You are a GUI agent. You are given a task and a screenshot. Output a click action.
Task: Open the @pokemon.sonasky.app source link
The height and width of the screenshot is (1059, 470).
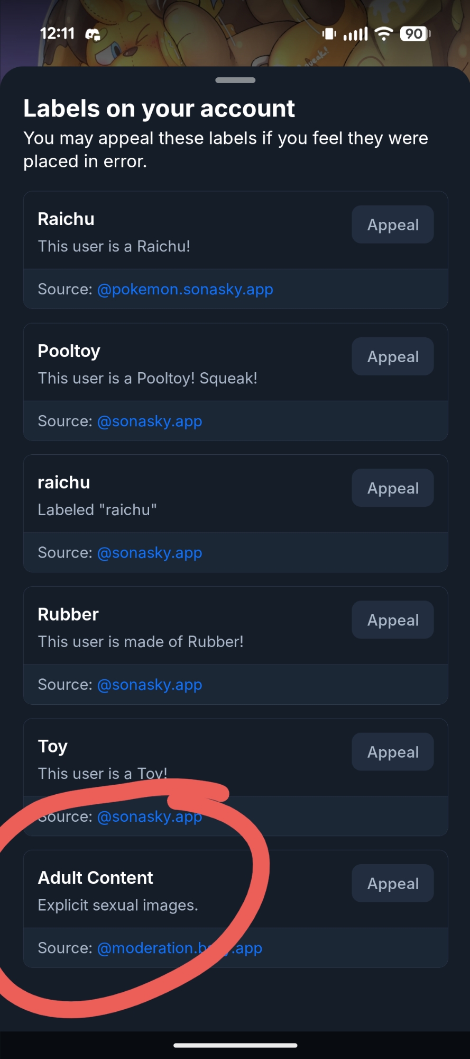(185, 289)
